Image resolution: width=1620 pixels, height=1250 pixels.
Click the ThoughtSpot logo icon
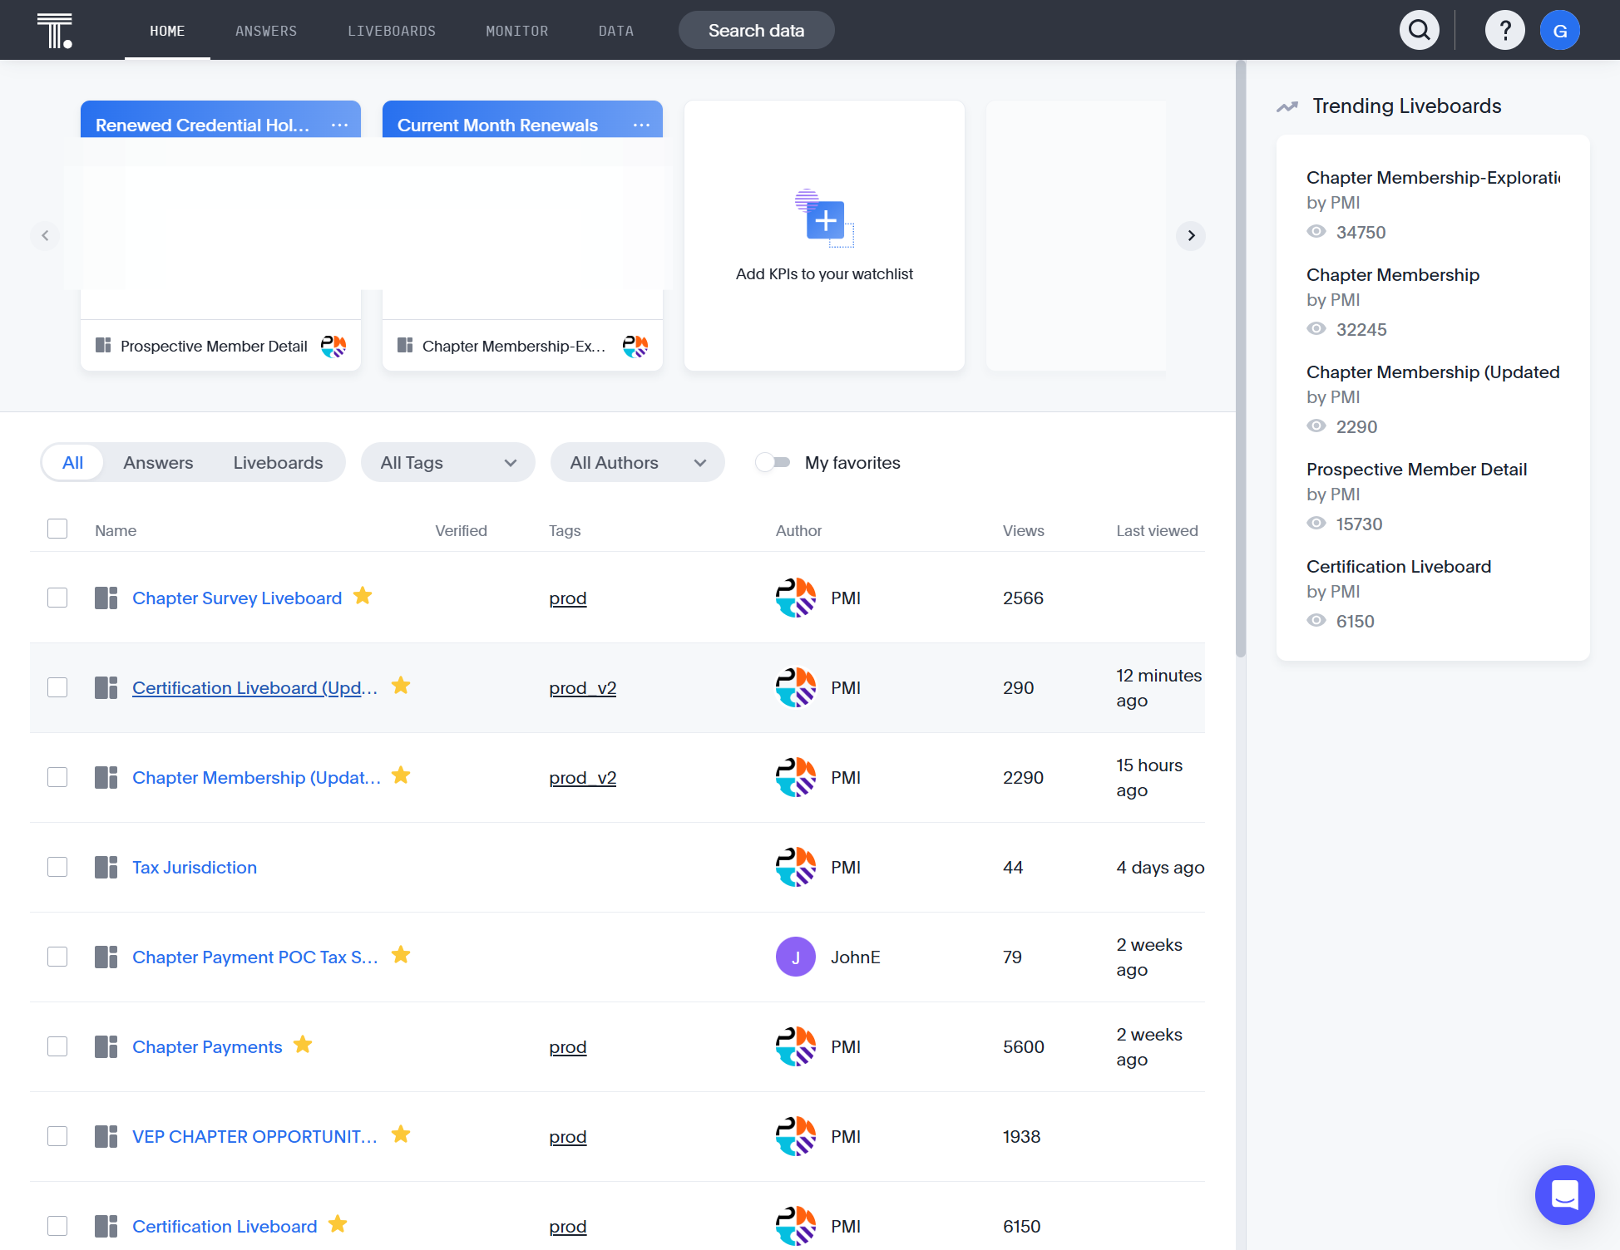[55, 31]
